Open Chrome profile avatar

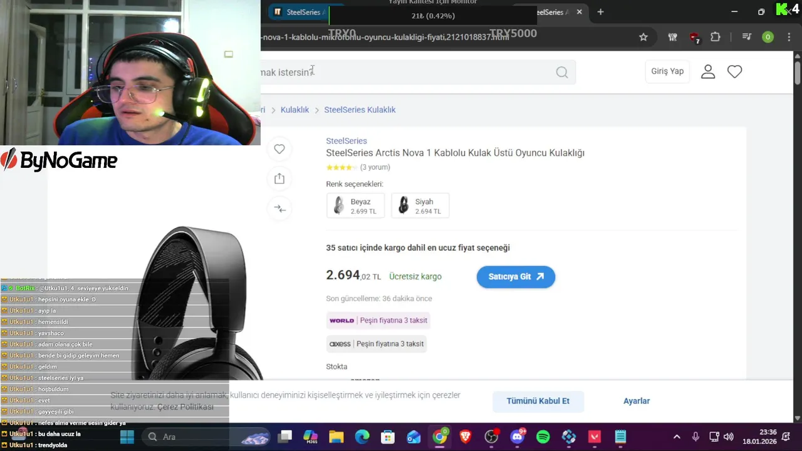pos(768,37)
